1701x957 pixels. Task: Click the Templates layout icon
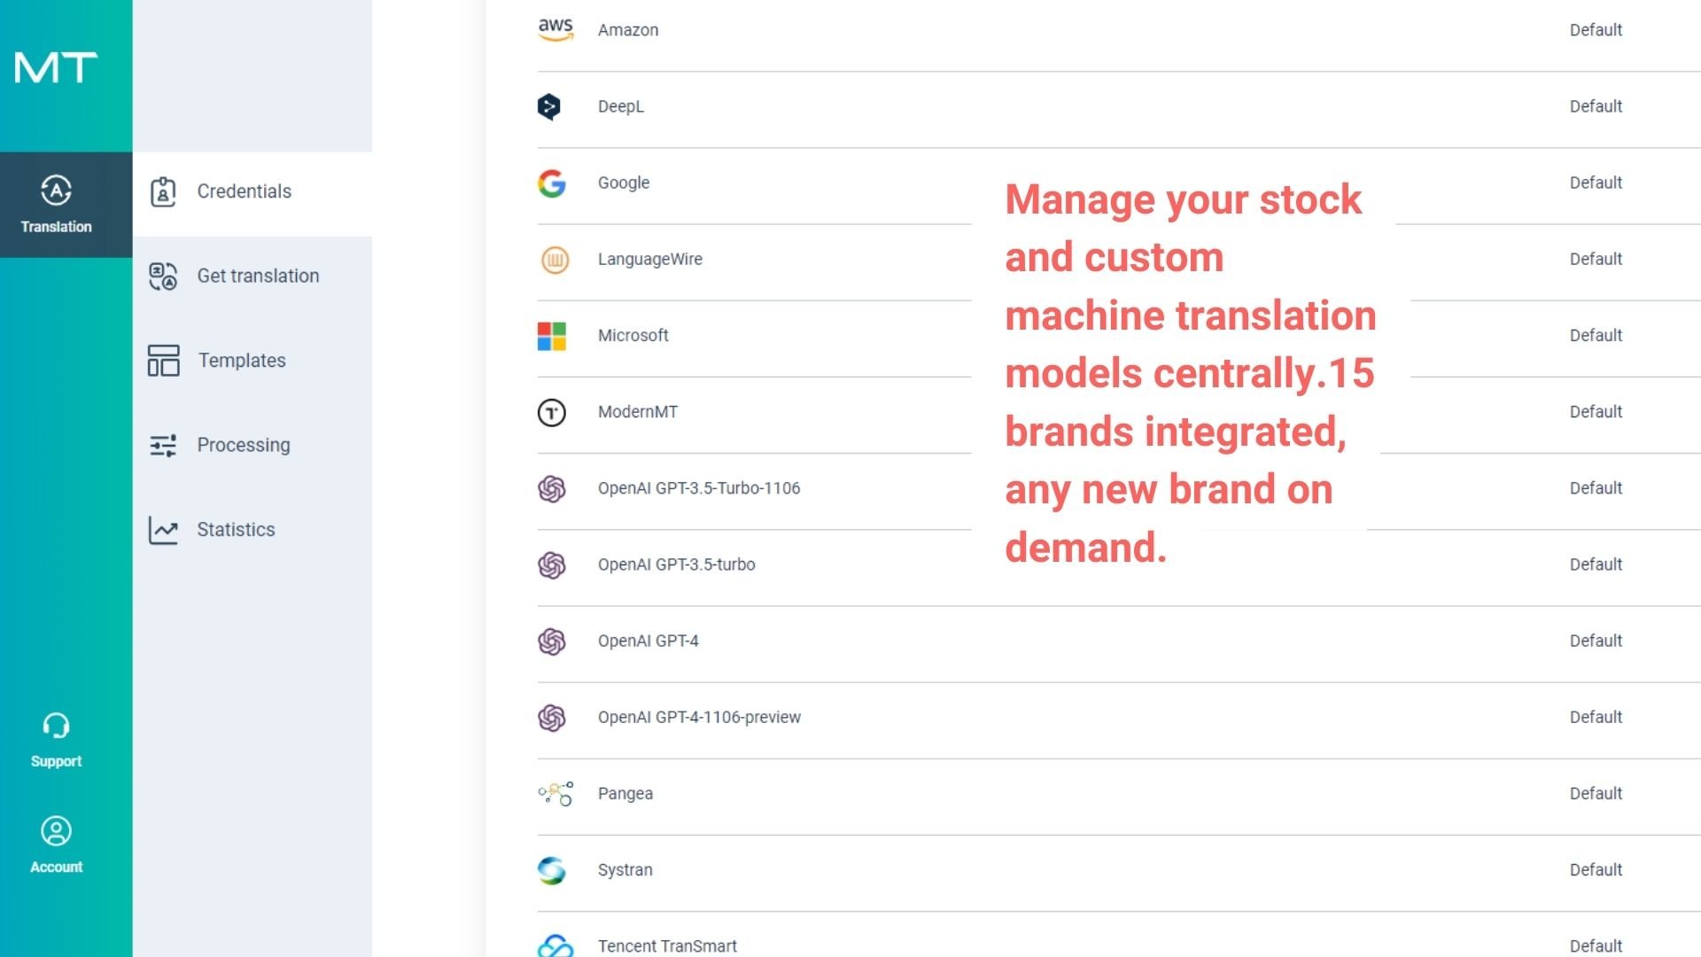(163, 361)
